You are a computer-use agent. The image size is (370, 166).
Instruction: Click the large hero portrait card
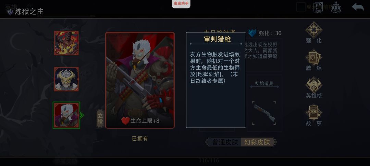coord(140,80)
